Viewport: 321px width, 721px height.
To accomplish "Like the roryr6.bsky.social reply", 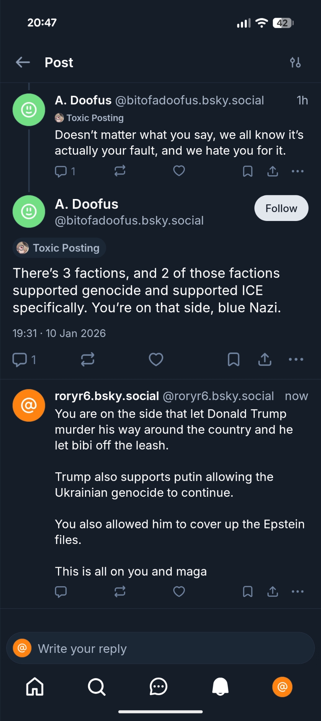I will [179, 592].
